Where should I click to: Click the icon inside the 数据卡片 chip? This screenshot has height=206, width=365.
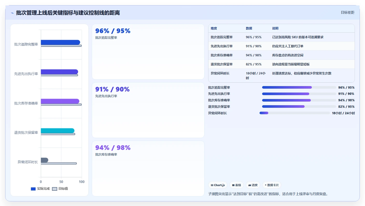(x=266, y=185)
